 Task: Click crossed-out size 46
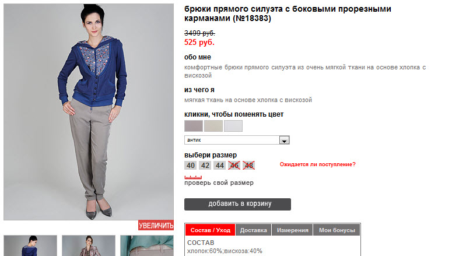pos(234,165)
